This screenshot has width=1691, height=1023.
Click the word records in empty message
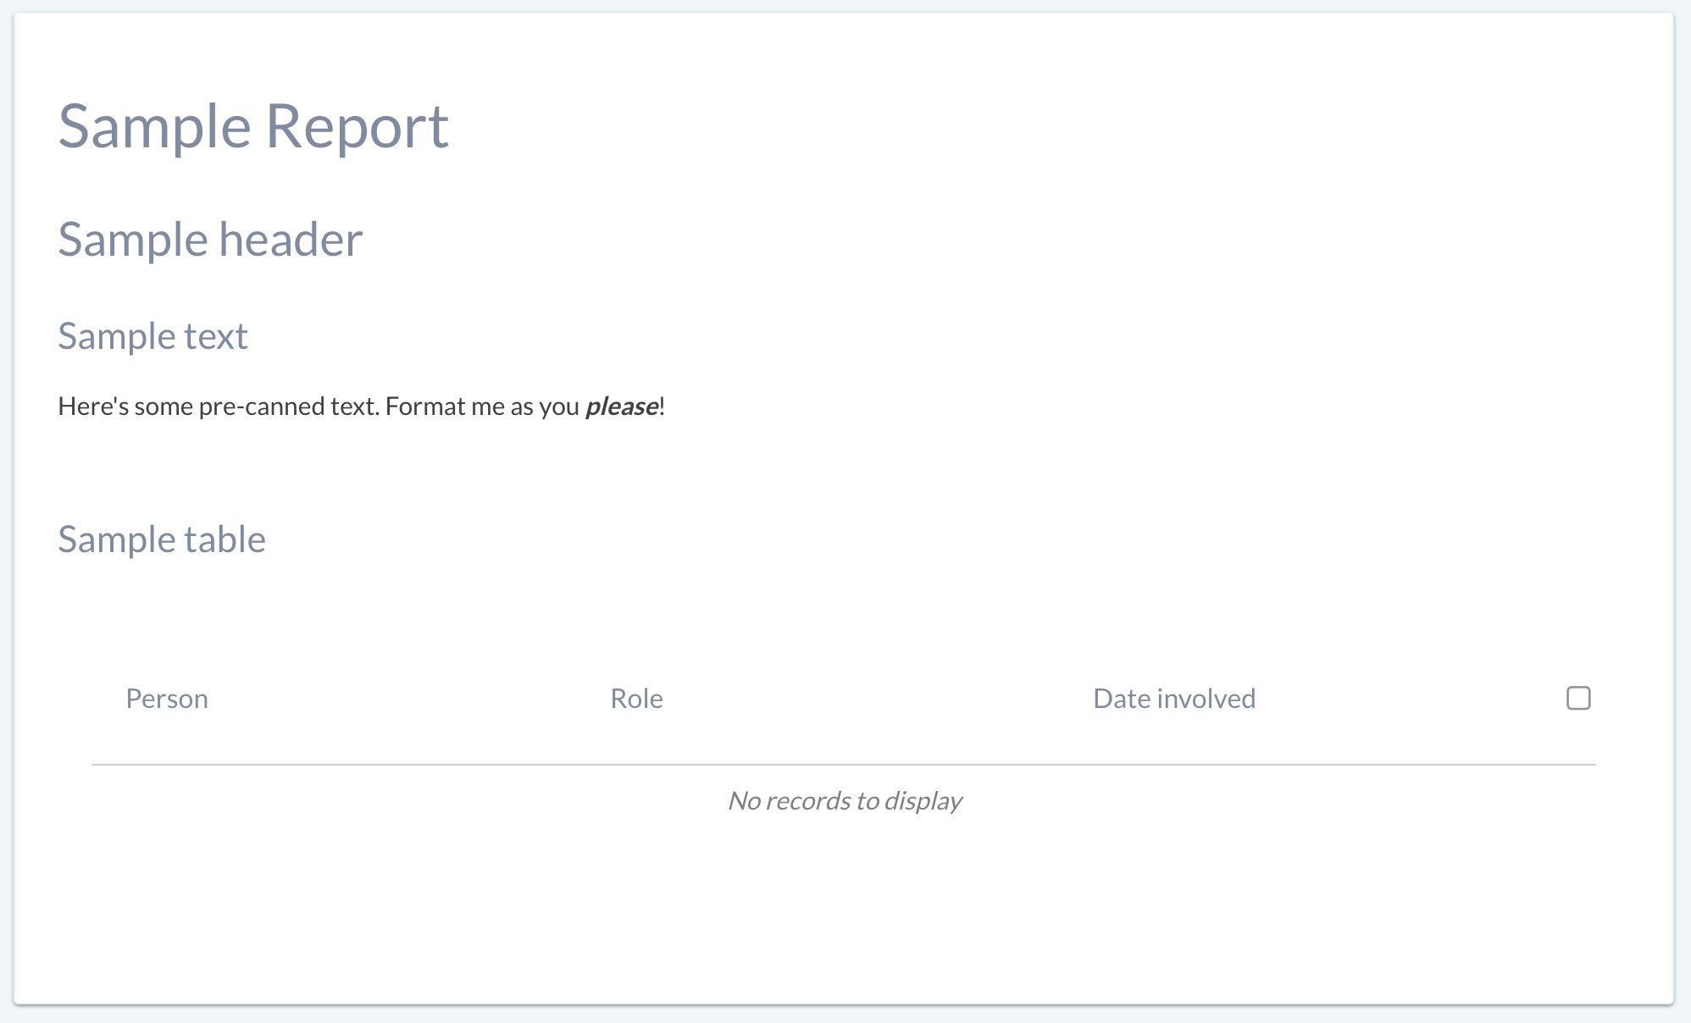coord(808,800)
